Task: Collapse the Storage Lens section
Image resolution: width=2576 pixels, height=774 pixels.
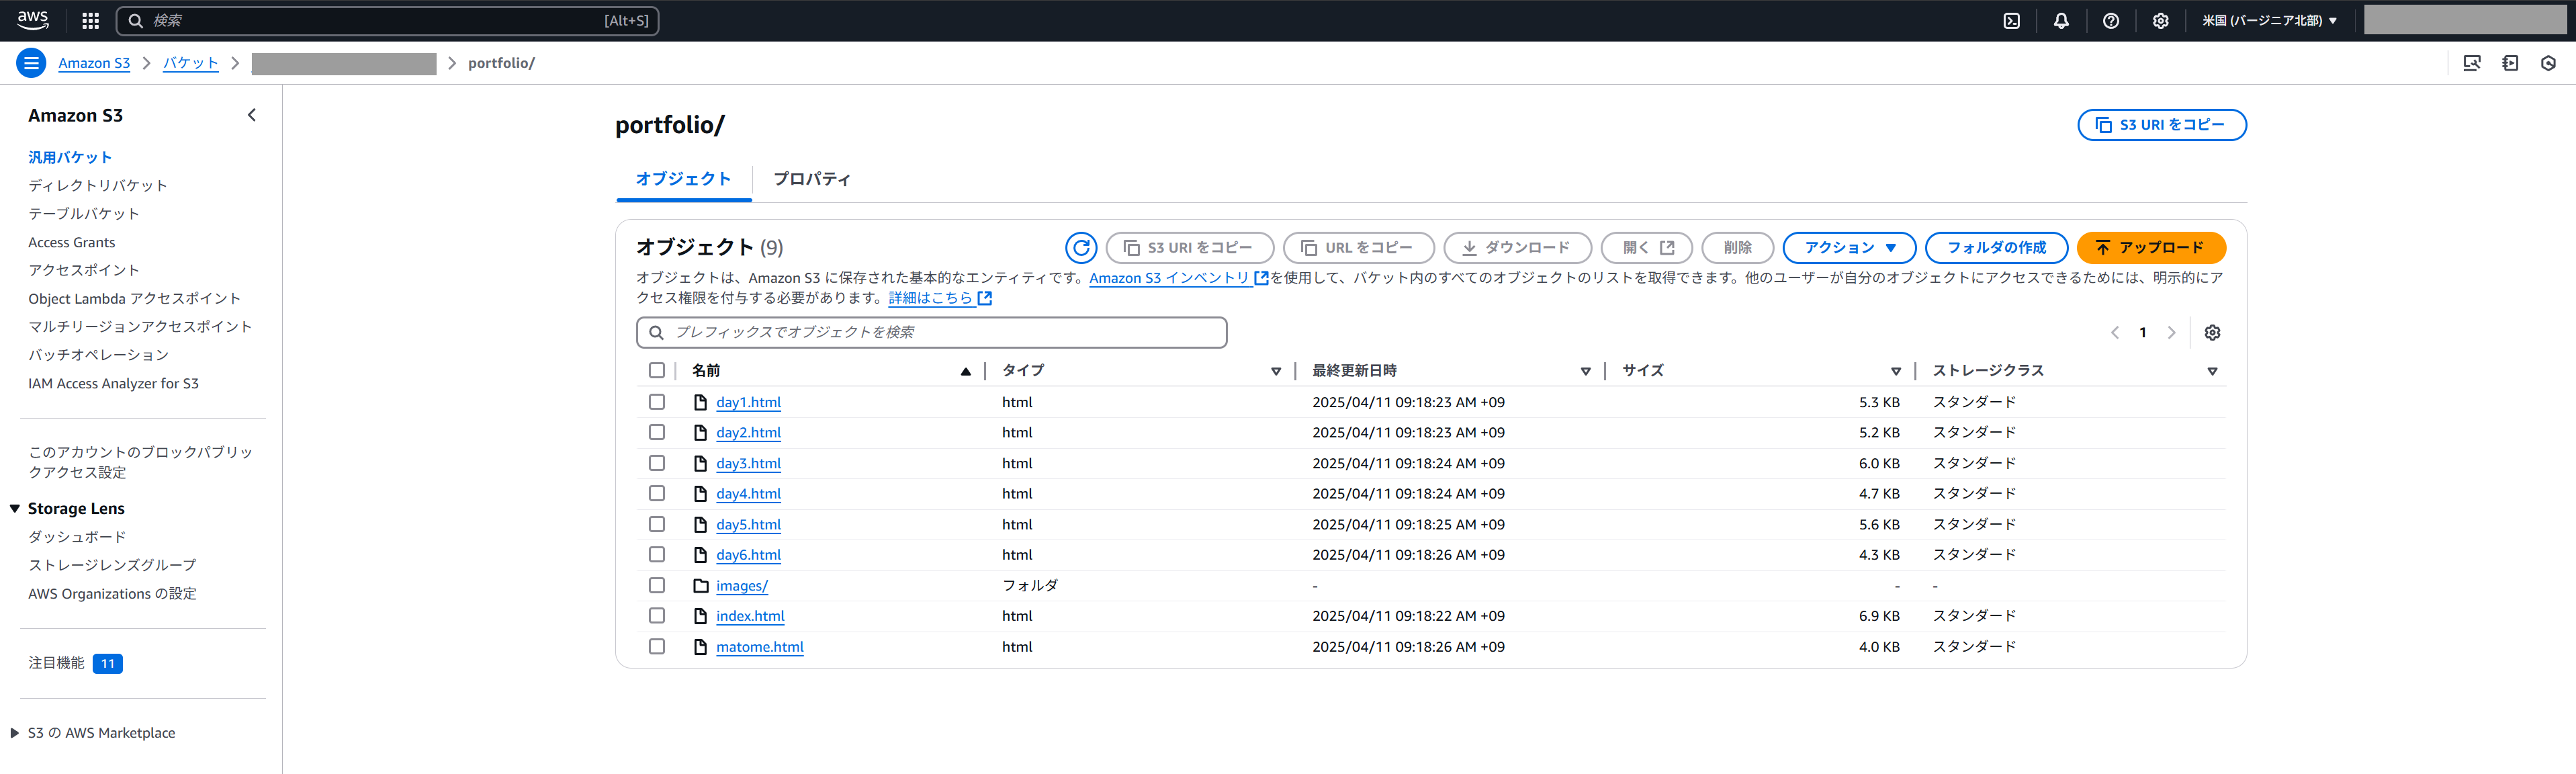Action: tap(15, 509)
